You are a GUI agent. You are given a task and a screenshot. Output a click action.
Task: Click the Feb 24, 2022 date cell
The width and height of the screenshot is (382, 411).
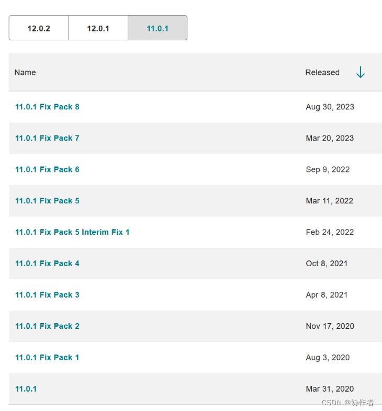(330, 232)
